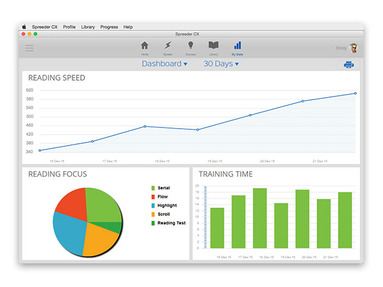Click the red Flow pie slice
The width and height of the screenshot is (383, 287).
(x=74, y=204)
